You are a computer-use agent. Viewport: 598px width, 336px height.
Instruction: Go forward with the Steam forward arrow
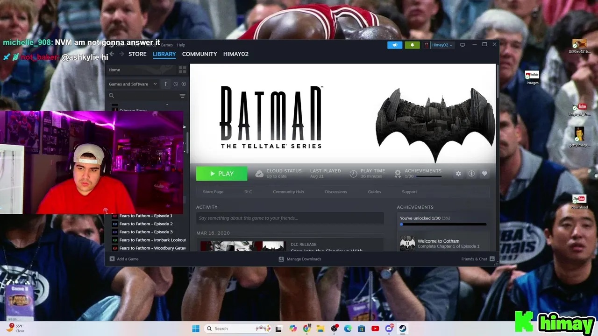(121, 54)
